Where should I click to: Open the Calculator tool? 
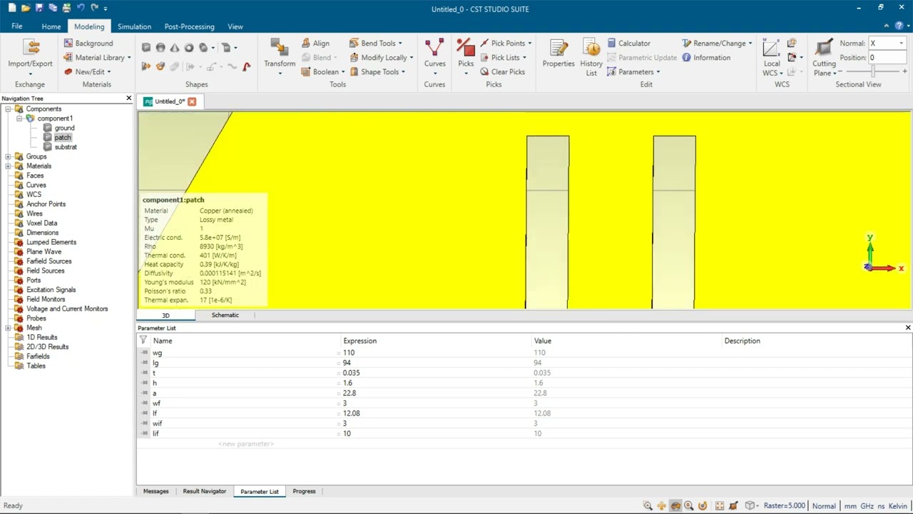(628, 44)
